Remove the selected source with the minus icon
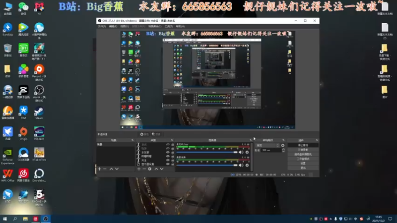Screen dimensions: 397x223 click(x=144, y=169)
